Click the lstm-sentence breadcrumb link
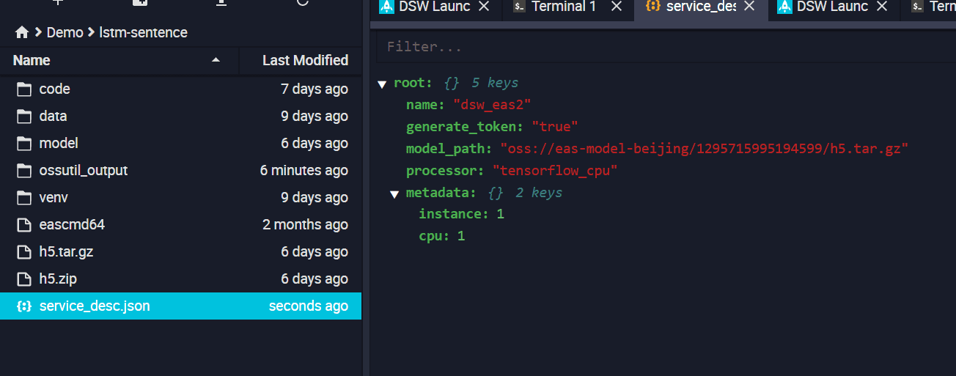The height and width of the screenshot is (376, 956). click(144, 32)
